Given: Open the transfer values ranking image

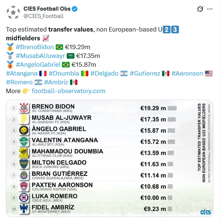Looking at the screenshot, I should 110,158.
